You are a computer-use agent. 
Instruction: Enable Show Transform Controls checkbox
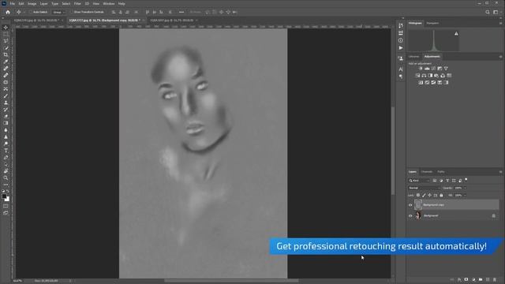click(72, 13)
